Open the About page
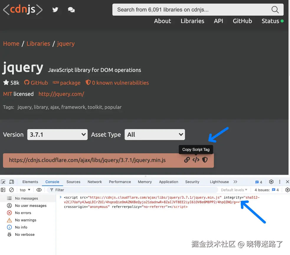The width and height of the screenshot is (290, 255). tap(162, 21)
